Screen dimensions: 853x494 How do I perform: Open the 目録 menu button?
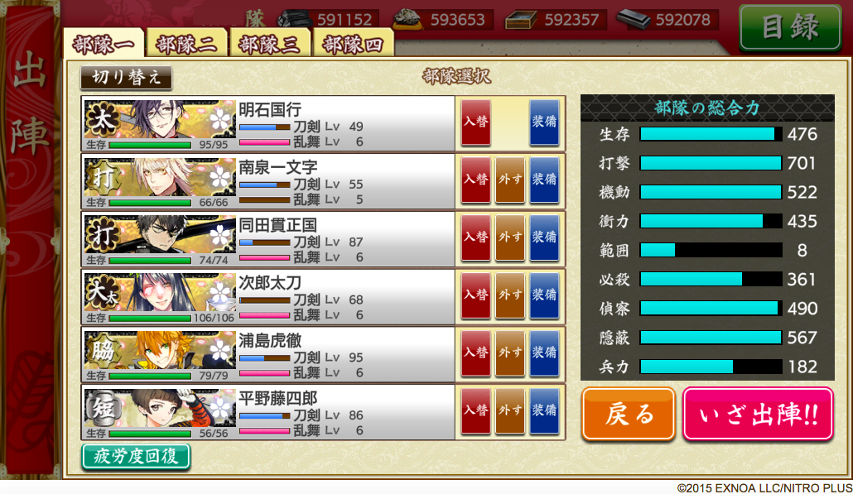pos(790,27)
